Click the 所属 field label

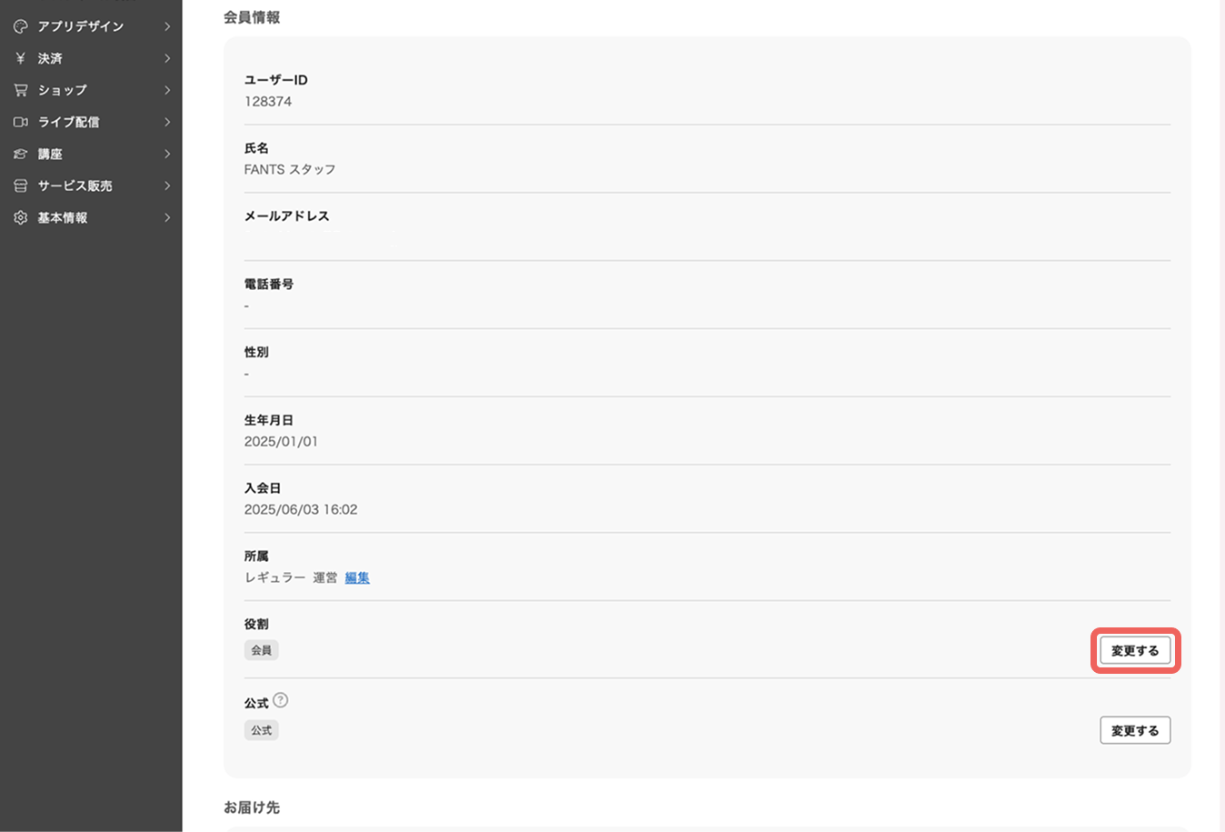pyautogui.click(x=256, y=556)
